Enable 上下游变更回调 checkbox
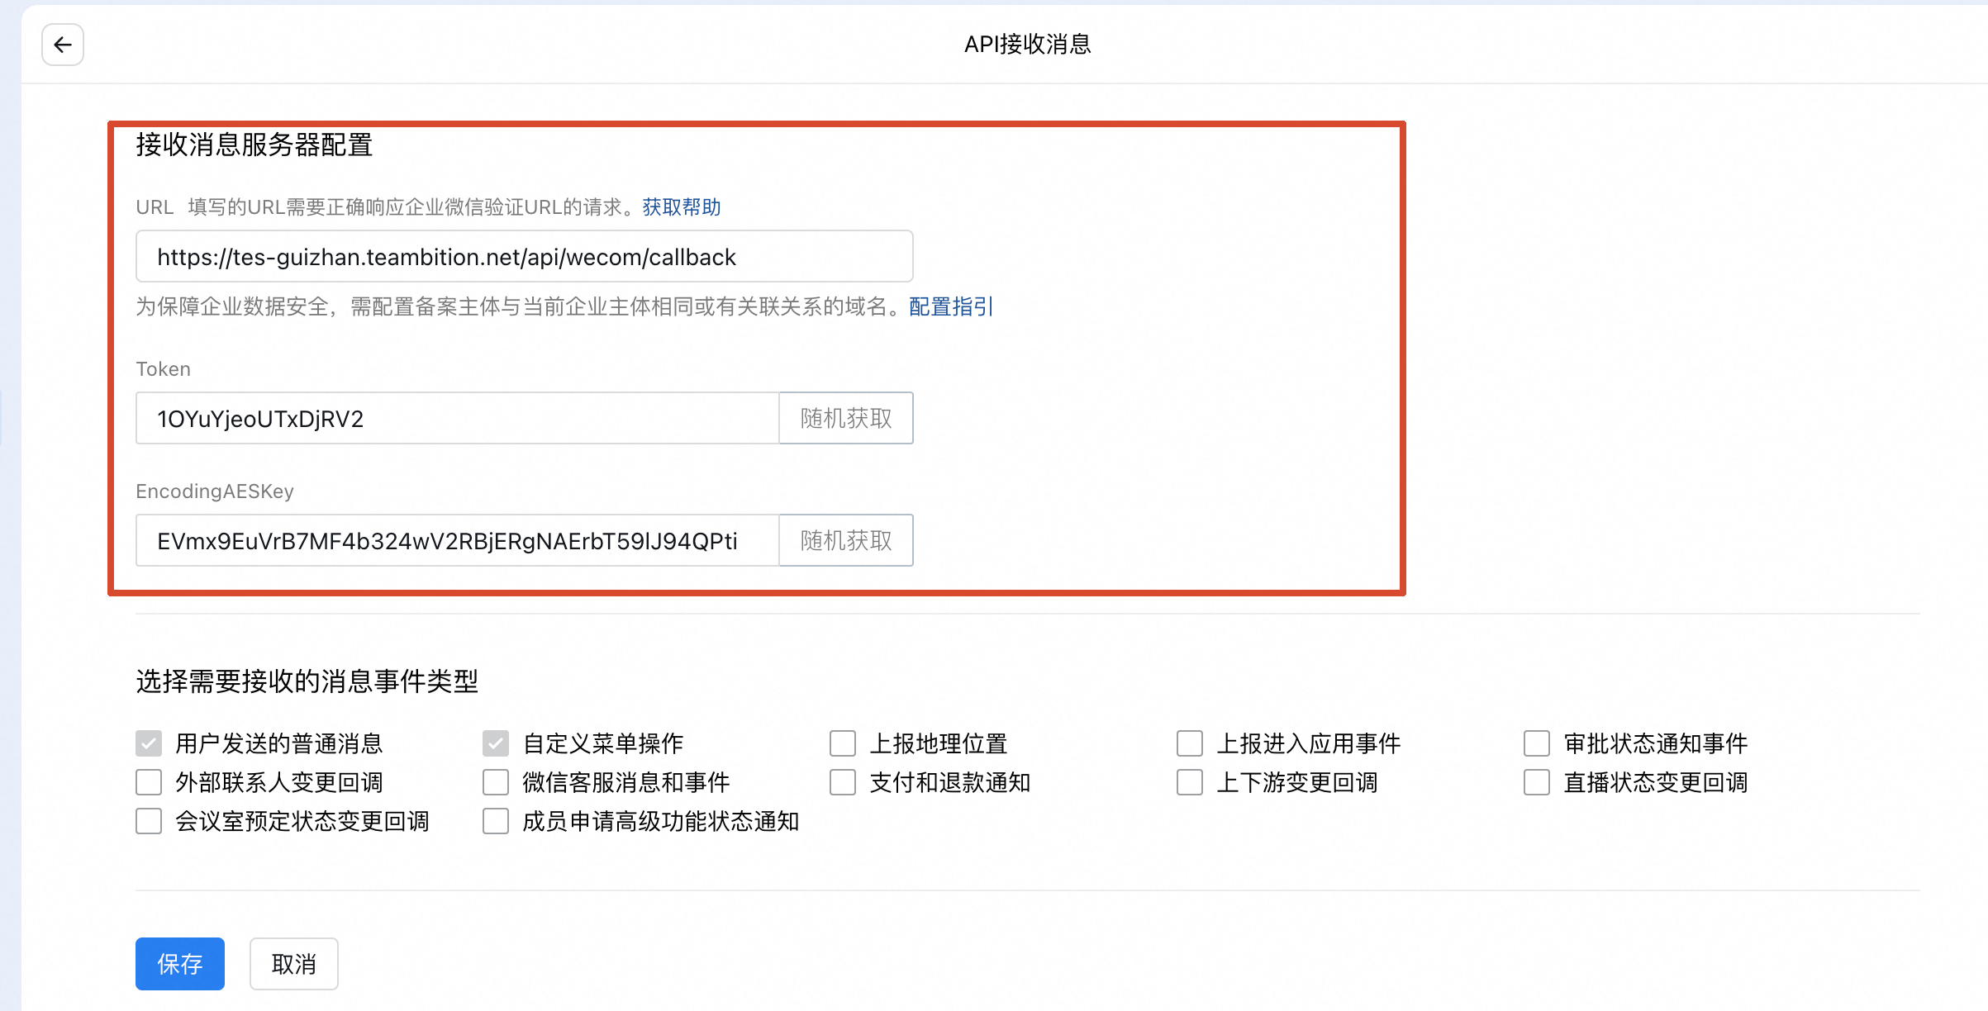1988x1011 pixels. 1190,782
